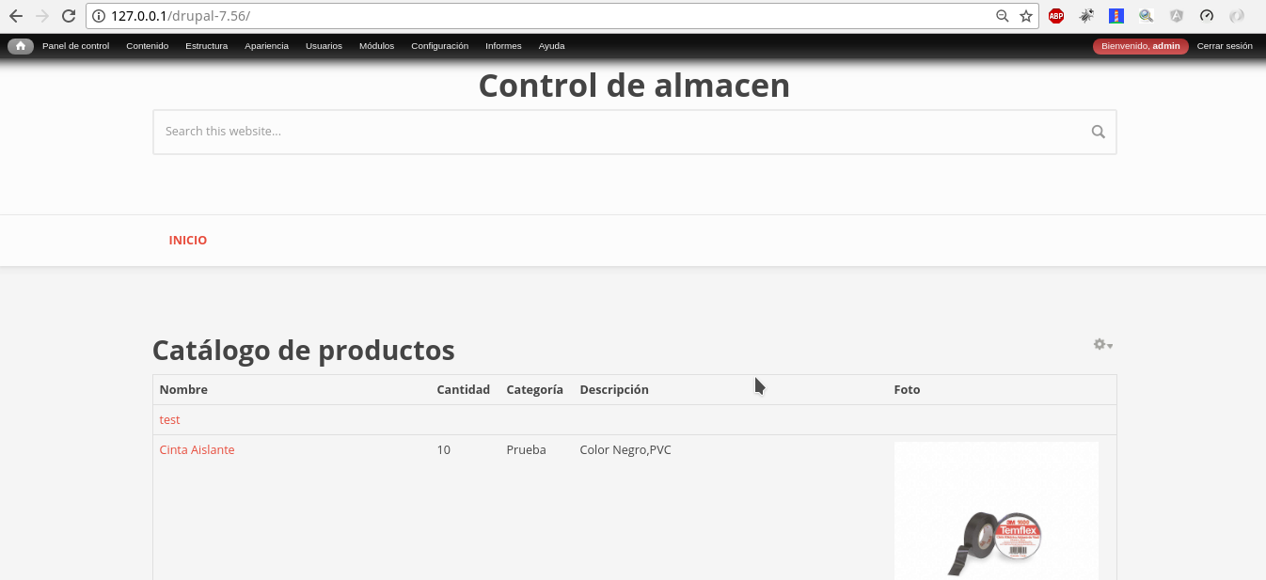Click the browser back arrow
The height and width of the screenshot is (580, 1266).
pyautogui.click(x=16, y=16)
